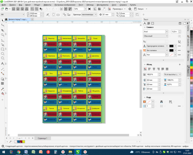Image resolution: width=193 pixels, height=155 pixels.
Task: Select the Text tool in toolbox
Action: [2, 63]
